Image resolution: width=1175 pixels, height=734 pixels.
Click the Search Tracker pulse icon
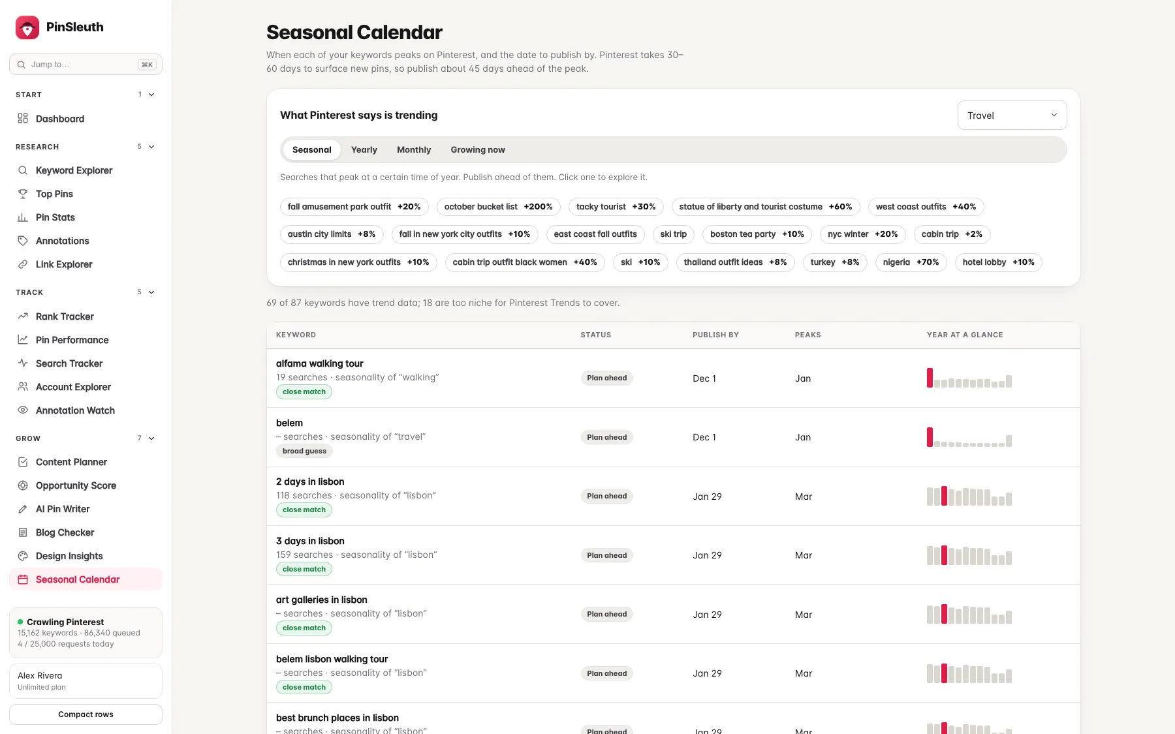pyautogui.click(x=23, y=363)
